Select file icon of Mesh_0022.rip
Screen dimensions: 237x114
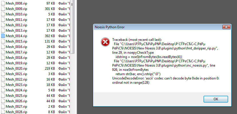coord(3,79)
